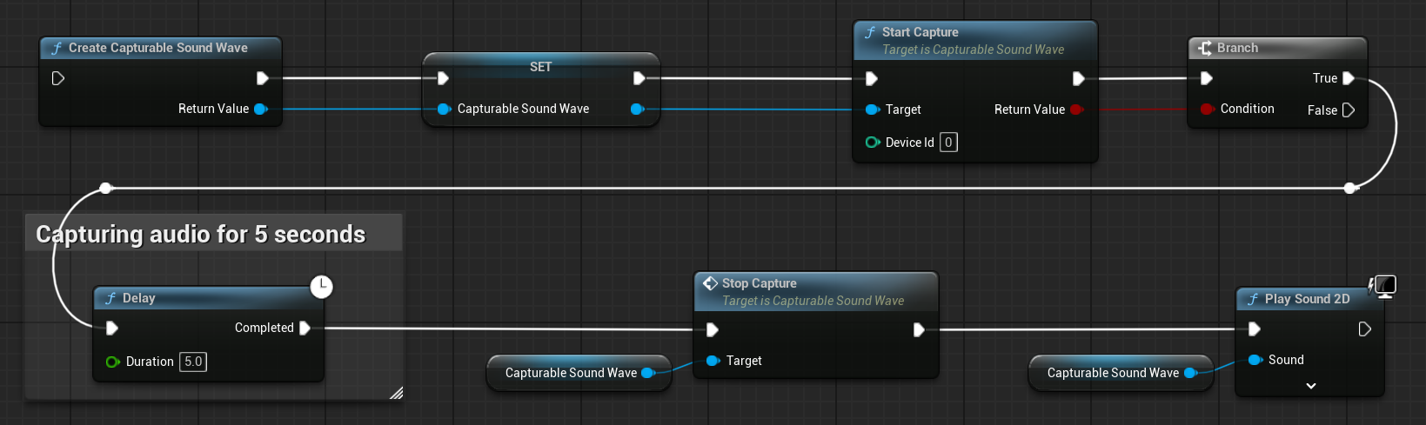
Task: Click the Branch True execution output pin
Action: 1349,78
